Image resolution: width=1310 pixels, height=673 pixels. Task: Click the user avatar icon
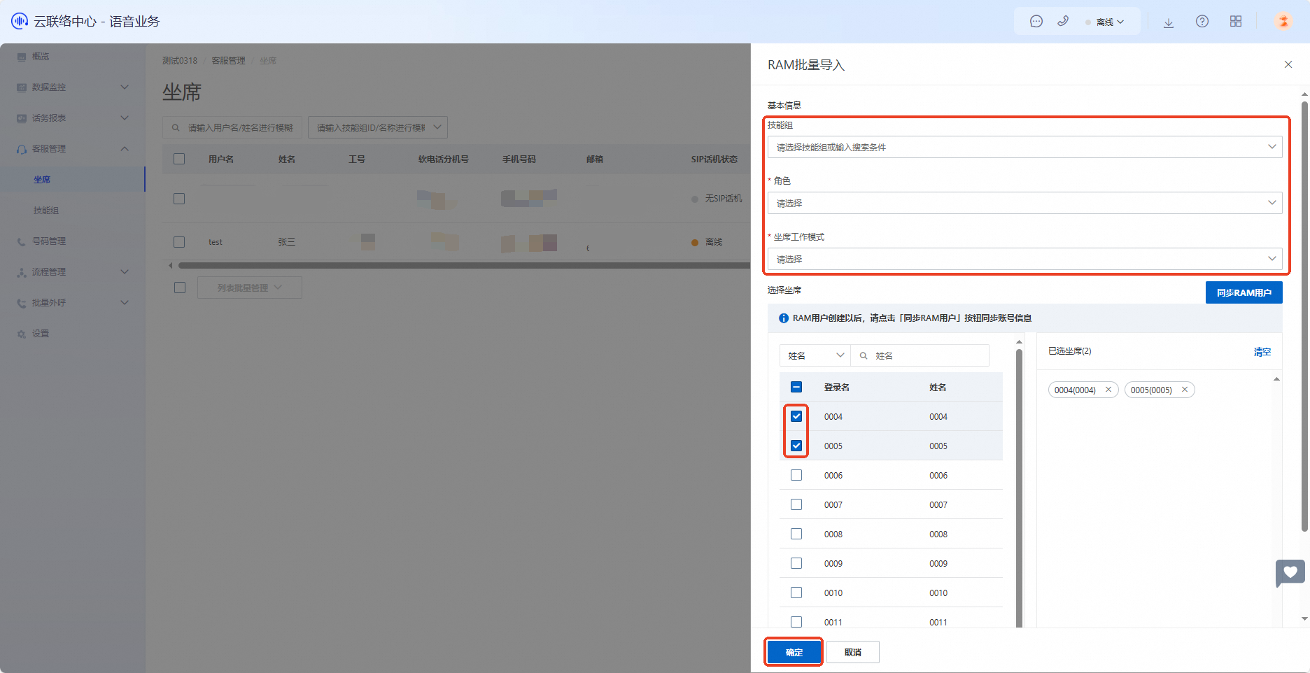coord(1283,22)
